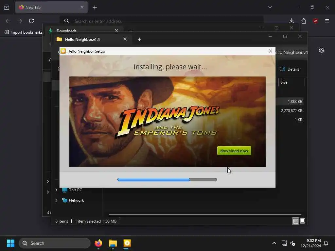Image resolution: width=335 pixels, height=251 pixels.
Task: Open the Details pane in Explorer
Action: (290, 69)
